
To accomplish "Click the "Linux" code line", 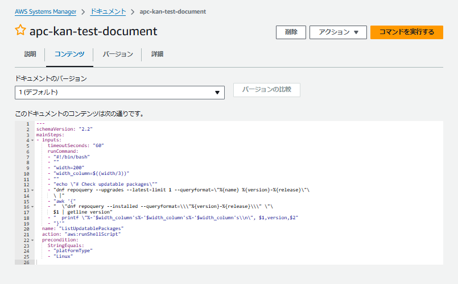I will [60, 256].
